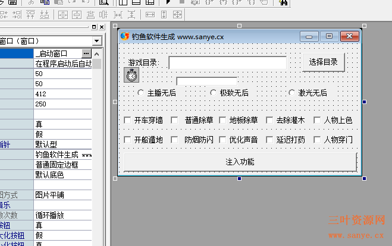The width and height of the screenshot is (392, 246).
Task: Click the center vertically in window icon
Action: coord(77,15)
